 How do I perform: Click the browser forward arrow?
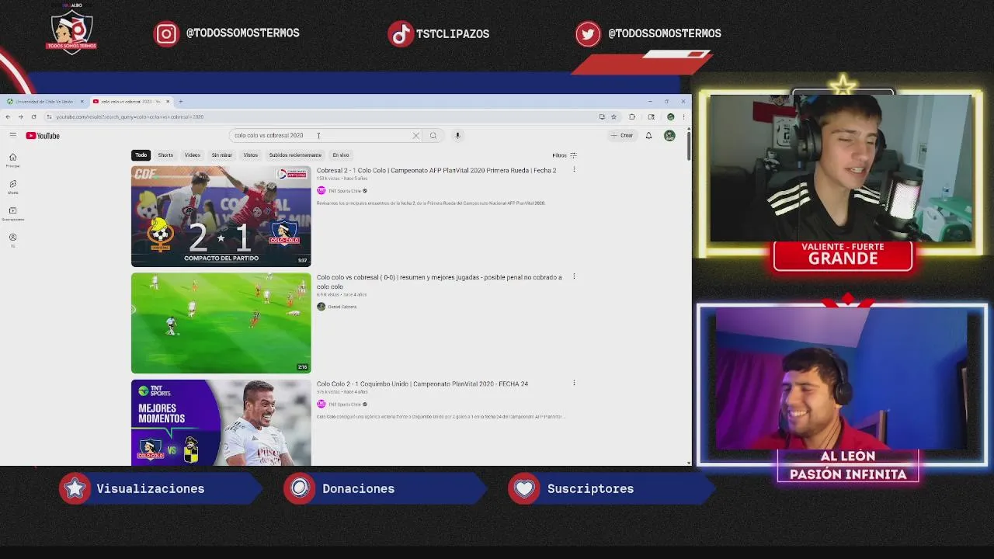(x=20, y=117)
